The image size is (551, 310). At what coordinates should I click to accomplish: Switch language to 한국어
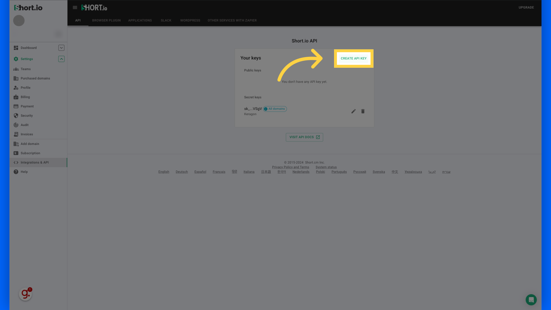coord(282,172)
